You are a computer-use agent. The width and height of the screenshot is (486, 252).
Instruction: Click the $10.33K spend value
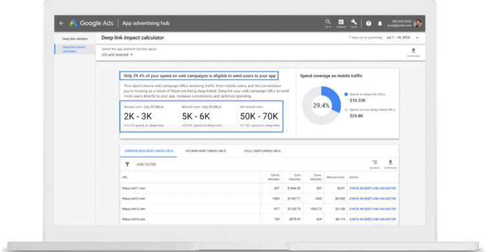(358, 101)
